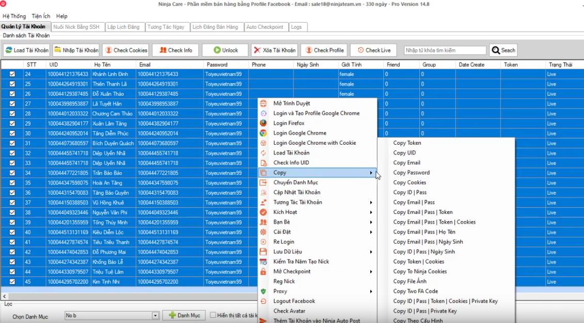The height and width of the screenshot is (323, 584).
Task: Click the Seach search button
Action: (x=503, y=50)
